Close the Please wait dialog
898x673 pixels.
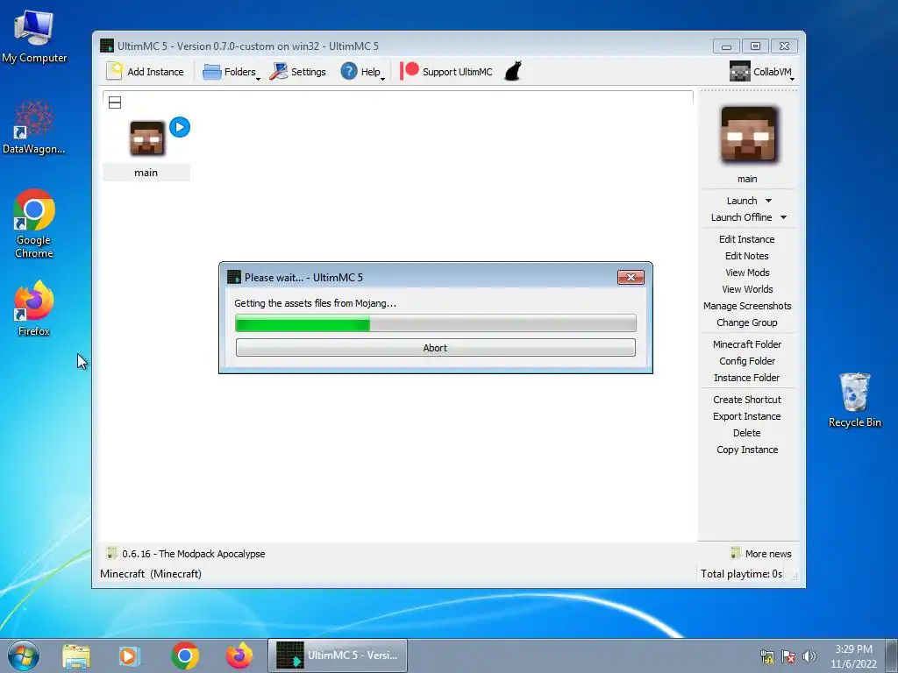[x=631, y=277]
